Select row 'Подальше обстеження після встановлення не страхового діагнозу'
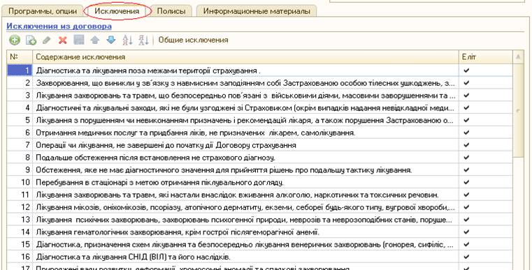Image resolution: width=532 pixels, height=270 pixels. [260, 158]
